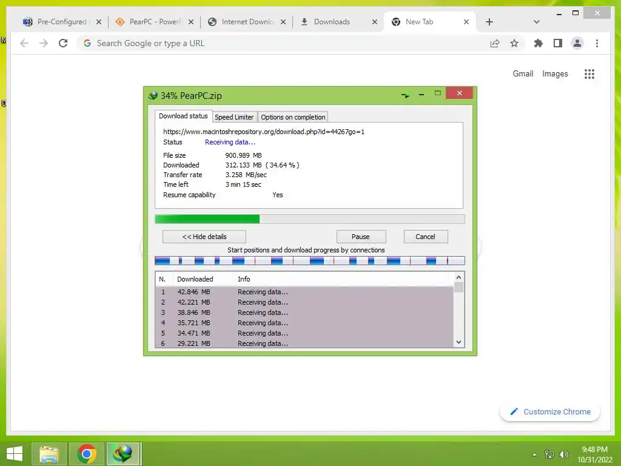Click the N. column header
Image resolution: width=621 pixels, height=466 pixels.
[164, 279]
